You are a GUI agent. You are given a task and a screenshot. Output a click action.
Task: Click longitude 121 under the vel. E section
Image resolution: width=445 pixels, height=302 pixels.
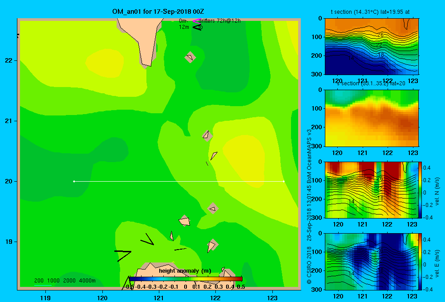[362, 296]
